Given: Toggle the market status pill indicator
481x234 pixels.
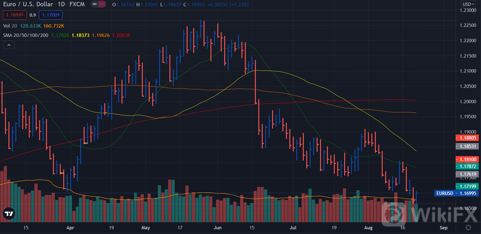Looking at the screenshot, I should [x=98, y=4].
